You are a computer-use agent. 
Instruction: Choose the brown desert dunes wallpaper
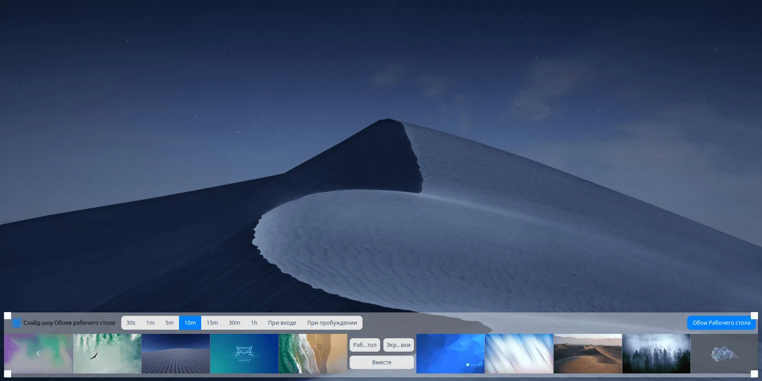coord(588,353)
